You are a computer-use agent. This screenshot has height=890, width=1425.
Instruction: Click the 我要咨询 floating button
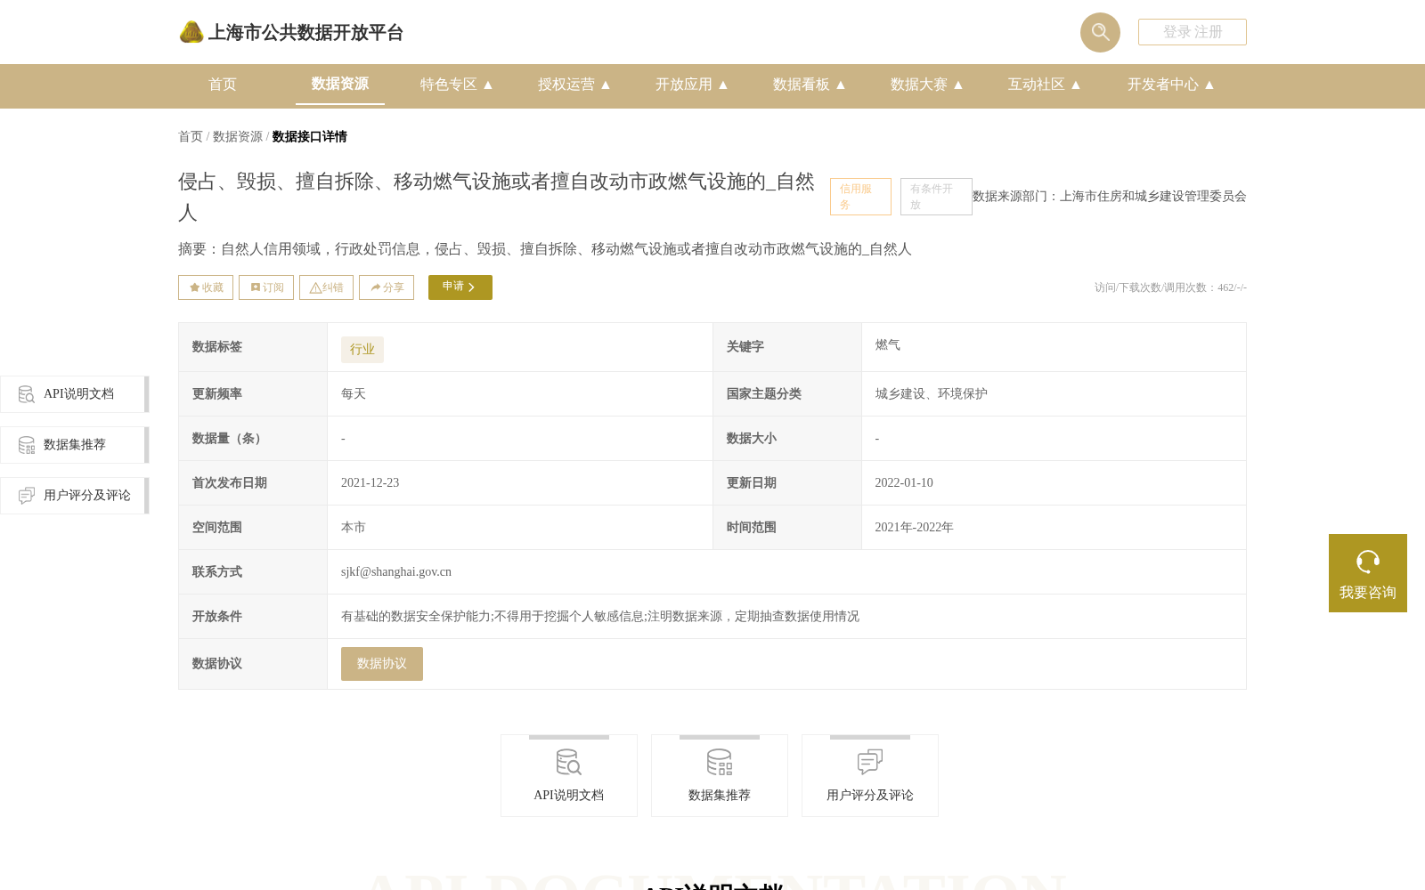[x=1368, y=573]
